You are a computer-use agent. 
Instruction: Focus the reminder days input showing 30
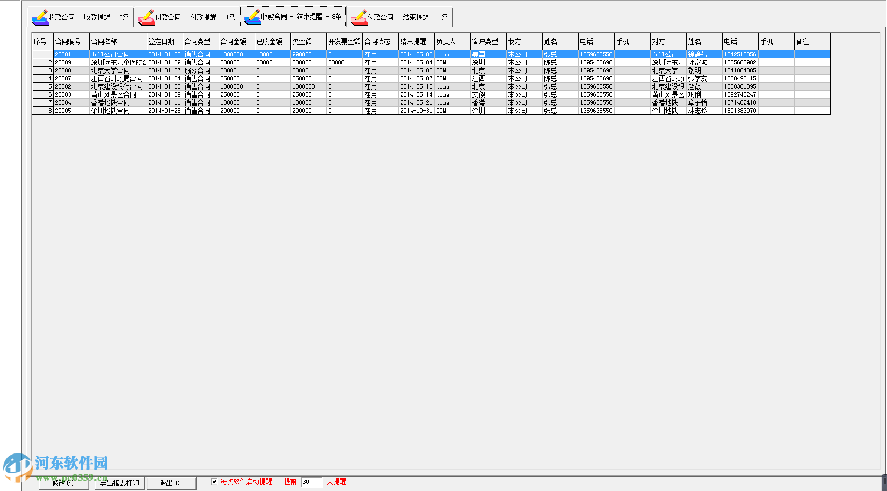click(x=311, y=482)
